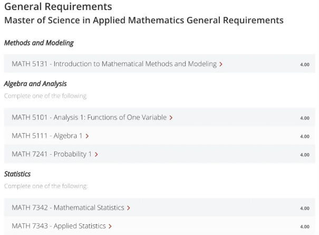Click the Algebra and Analysis section heading
This screenshot has height=235, width=319.
(x=35, y=84)
